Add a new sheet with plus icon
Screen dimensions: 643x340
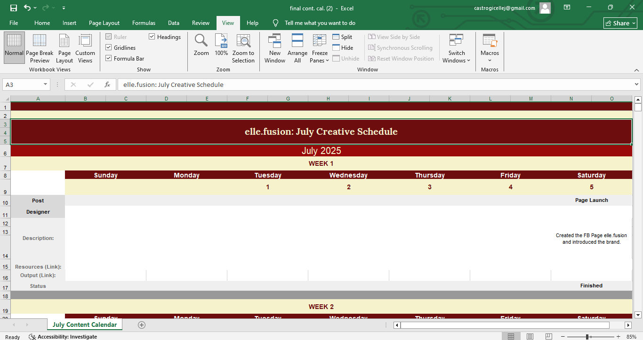tap(142, 325)
